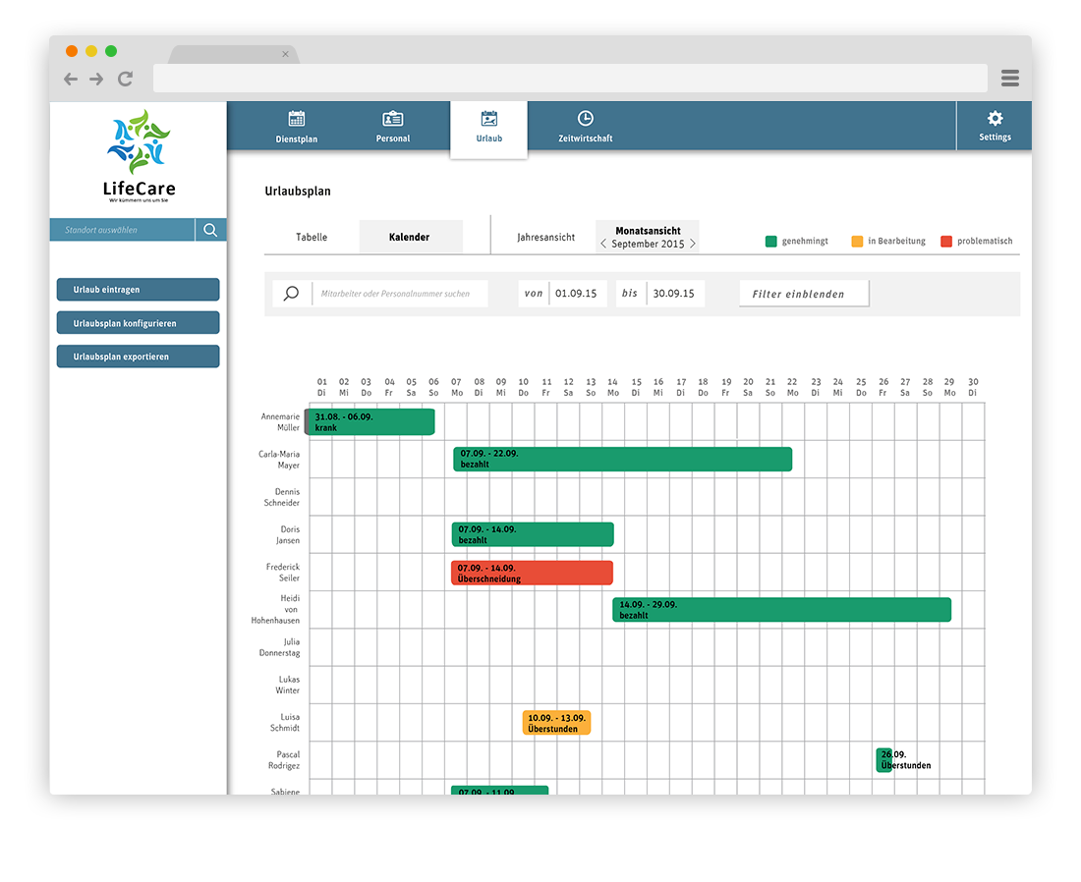Viewport: 1081px width, 882px height.
Task: Click Urlaubsplan exportieren button
Action: click(138, 357)
